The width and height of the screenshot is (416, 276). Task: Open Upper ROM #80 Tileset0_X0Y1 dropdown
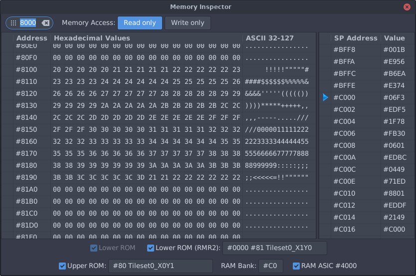tap(161, 266)
